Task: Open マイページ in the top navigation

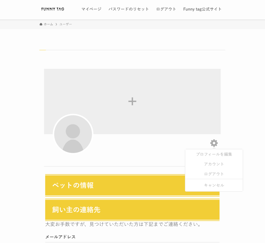Action: (x=91, y=9)
